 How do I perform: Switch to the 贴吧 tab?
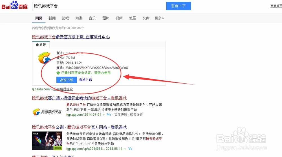point(65,18)
